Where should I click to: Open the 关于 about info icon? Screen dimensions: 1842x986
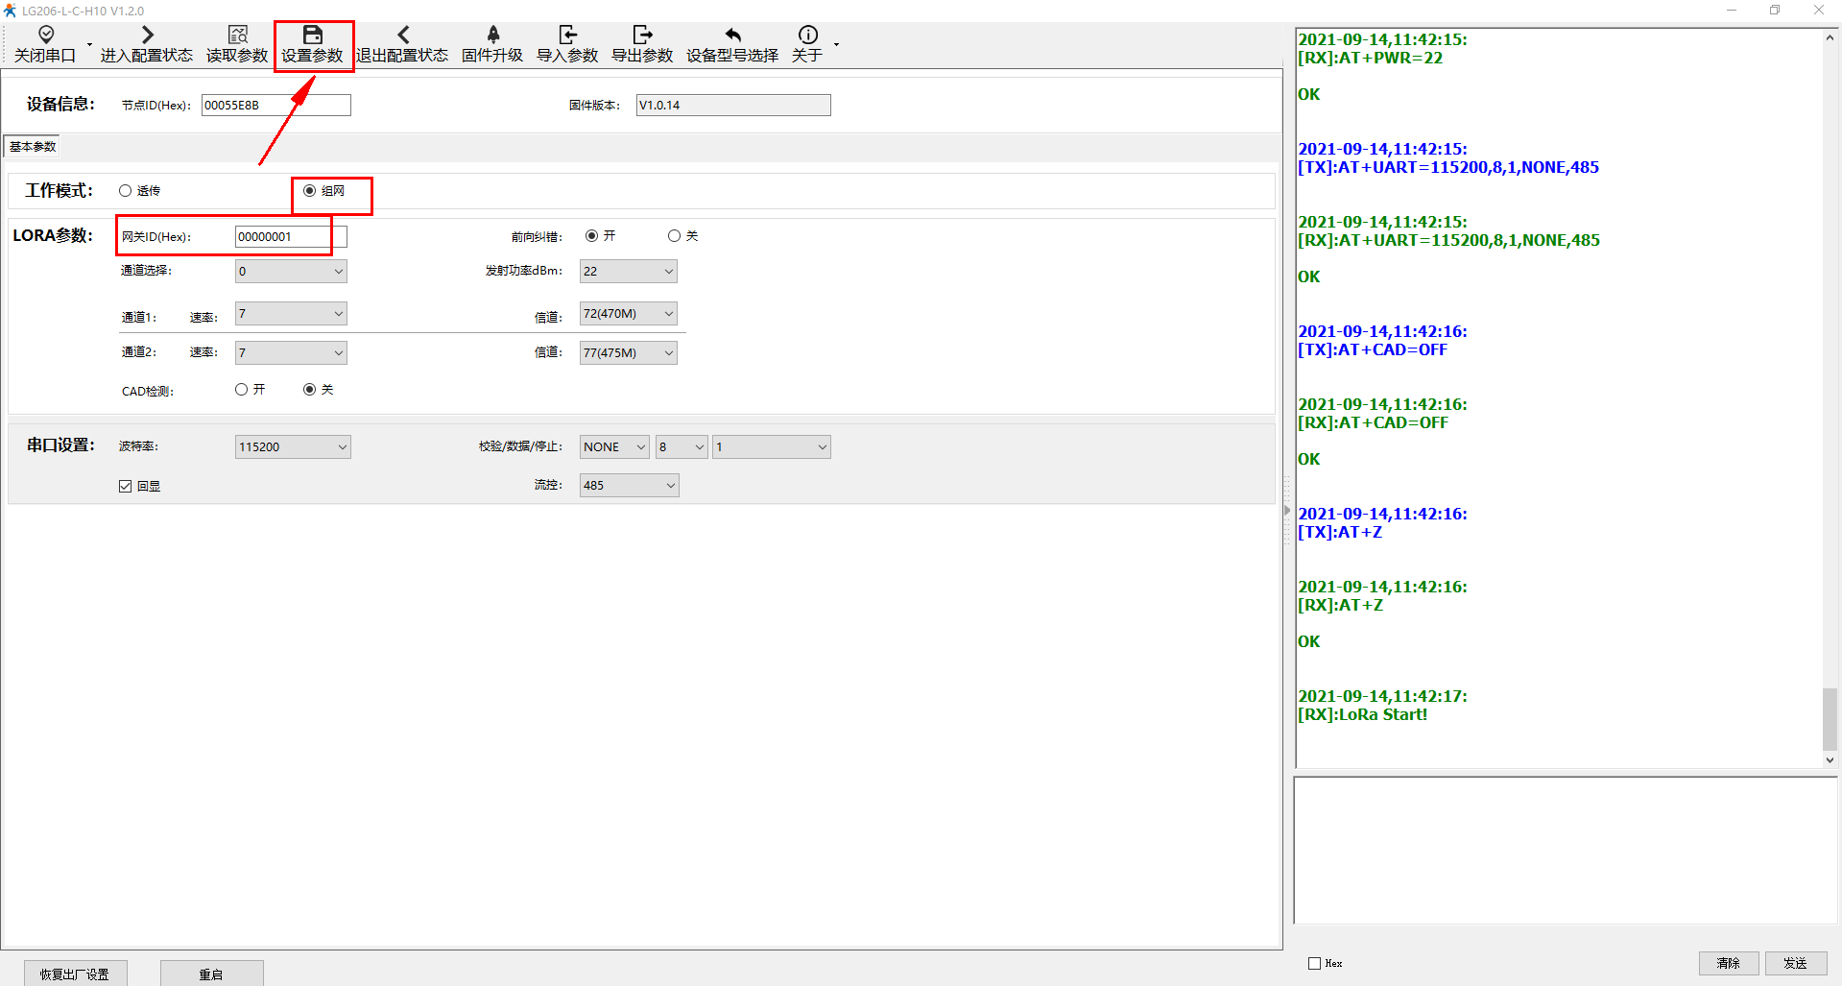click(807, 36)
